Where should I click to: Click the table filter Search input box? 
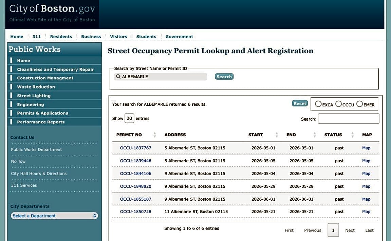point(349,119)
